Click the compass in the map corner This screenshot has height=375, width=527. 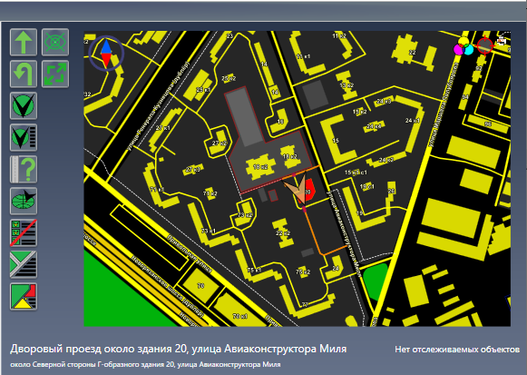point(106,53)
